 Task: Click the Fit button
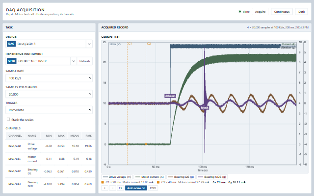click(x=120, y=188)
